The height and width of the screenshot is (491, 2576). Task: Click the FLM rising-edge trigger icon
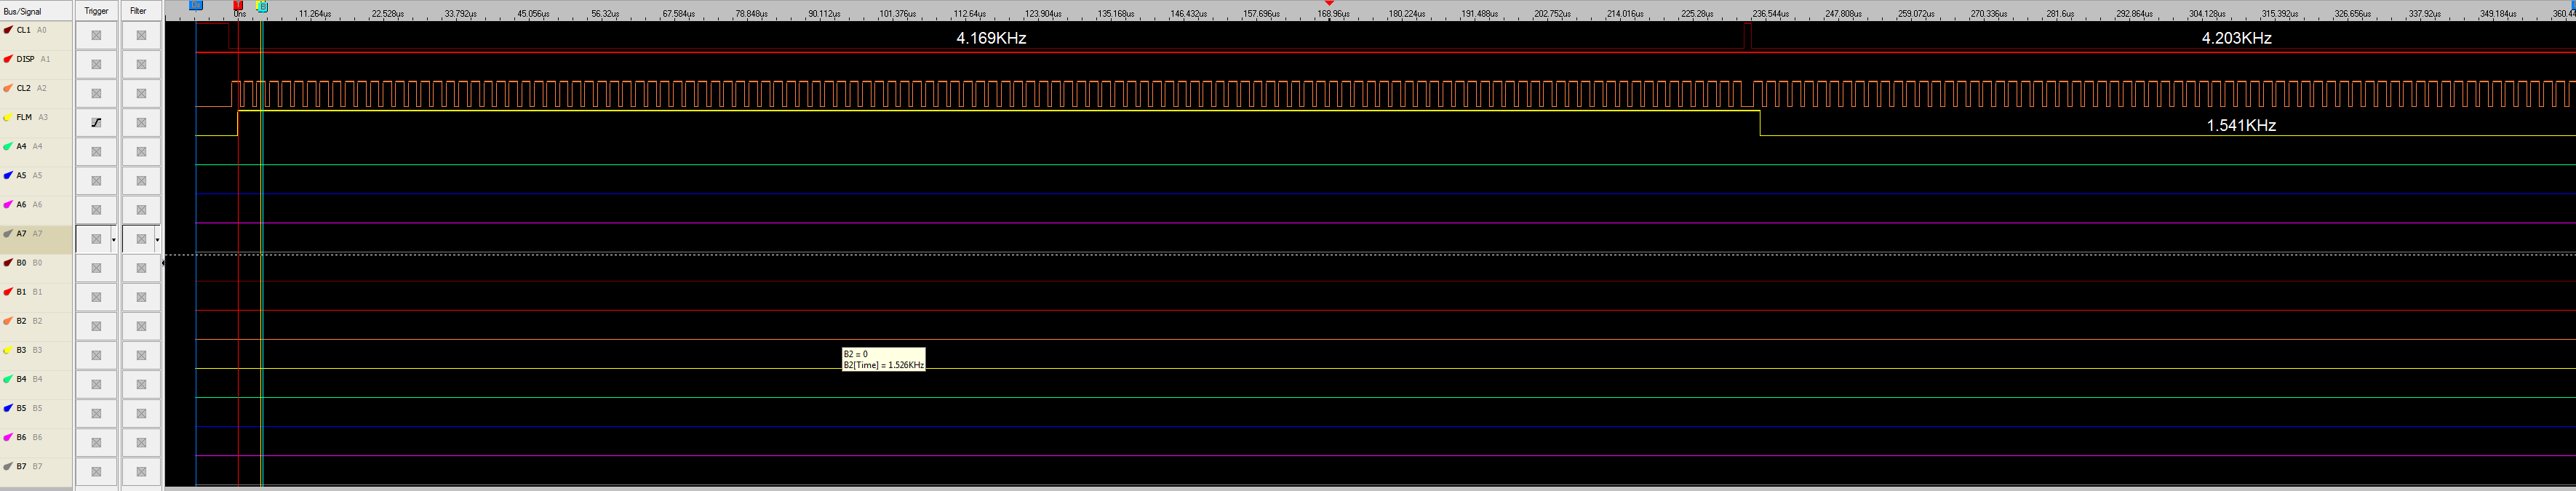click(96, 122)
